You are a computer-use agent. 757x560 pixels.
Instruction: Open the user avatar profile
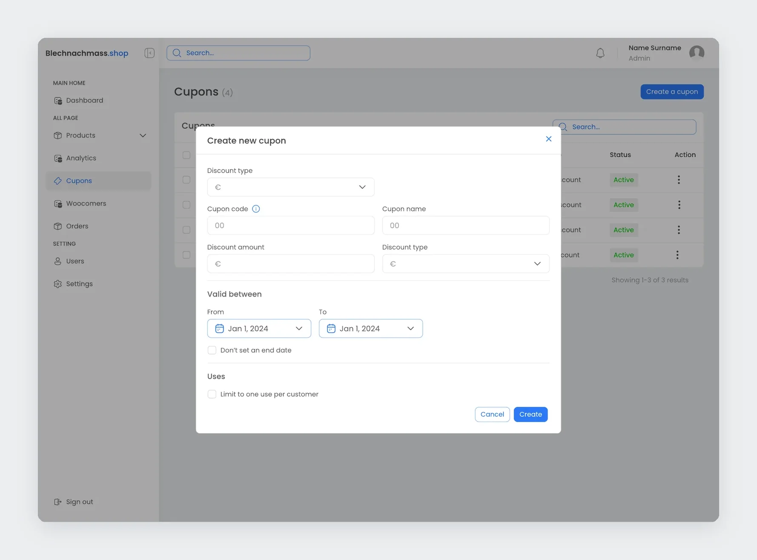click(x=697, y=53)
